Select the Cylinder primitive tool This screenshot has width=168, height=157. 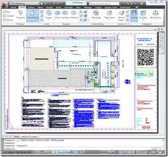point(8,16)
